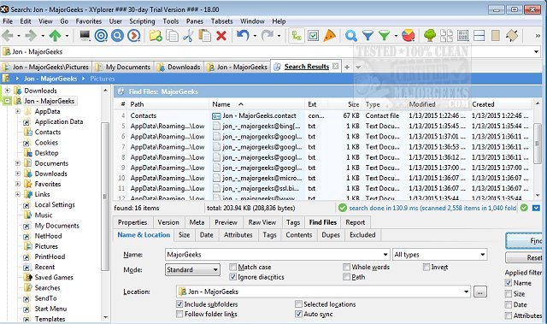
Task: Sort by the Modified column header
Action: 422,104
